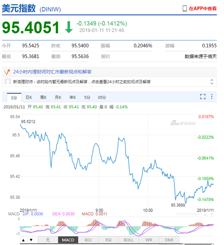Select the BOLL indicator button
Viewport: 224px width, 245px height.
tap(129, 240)
